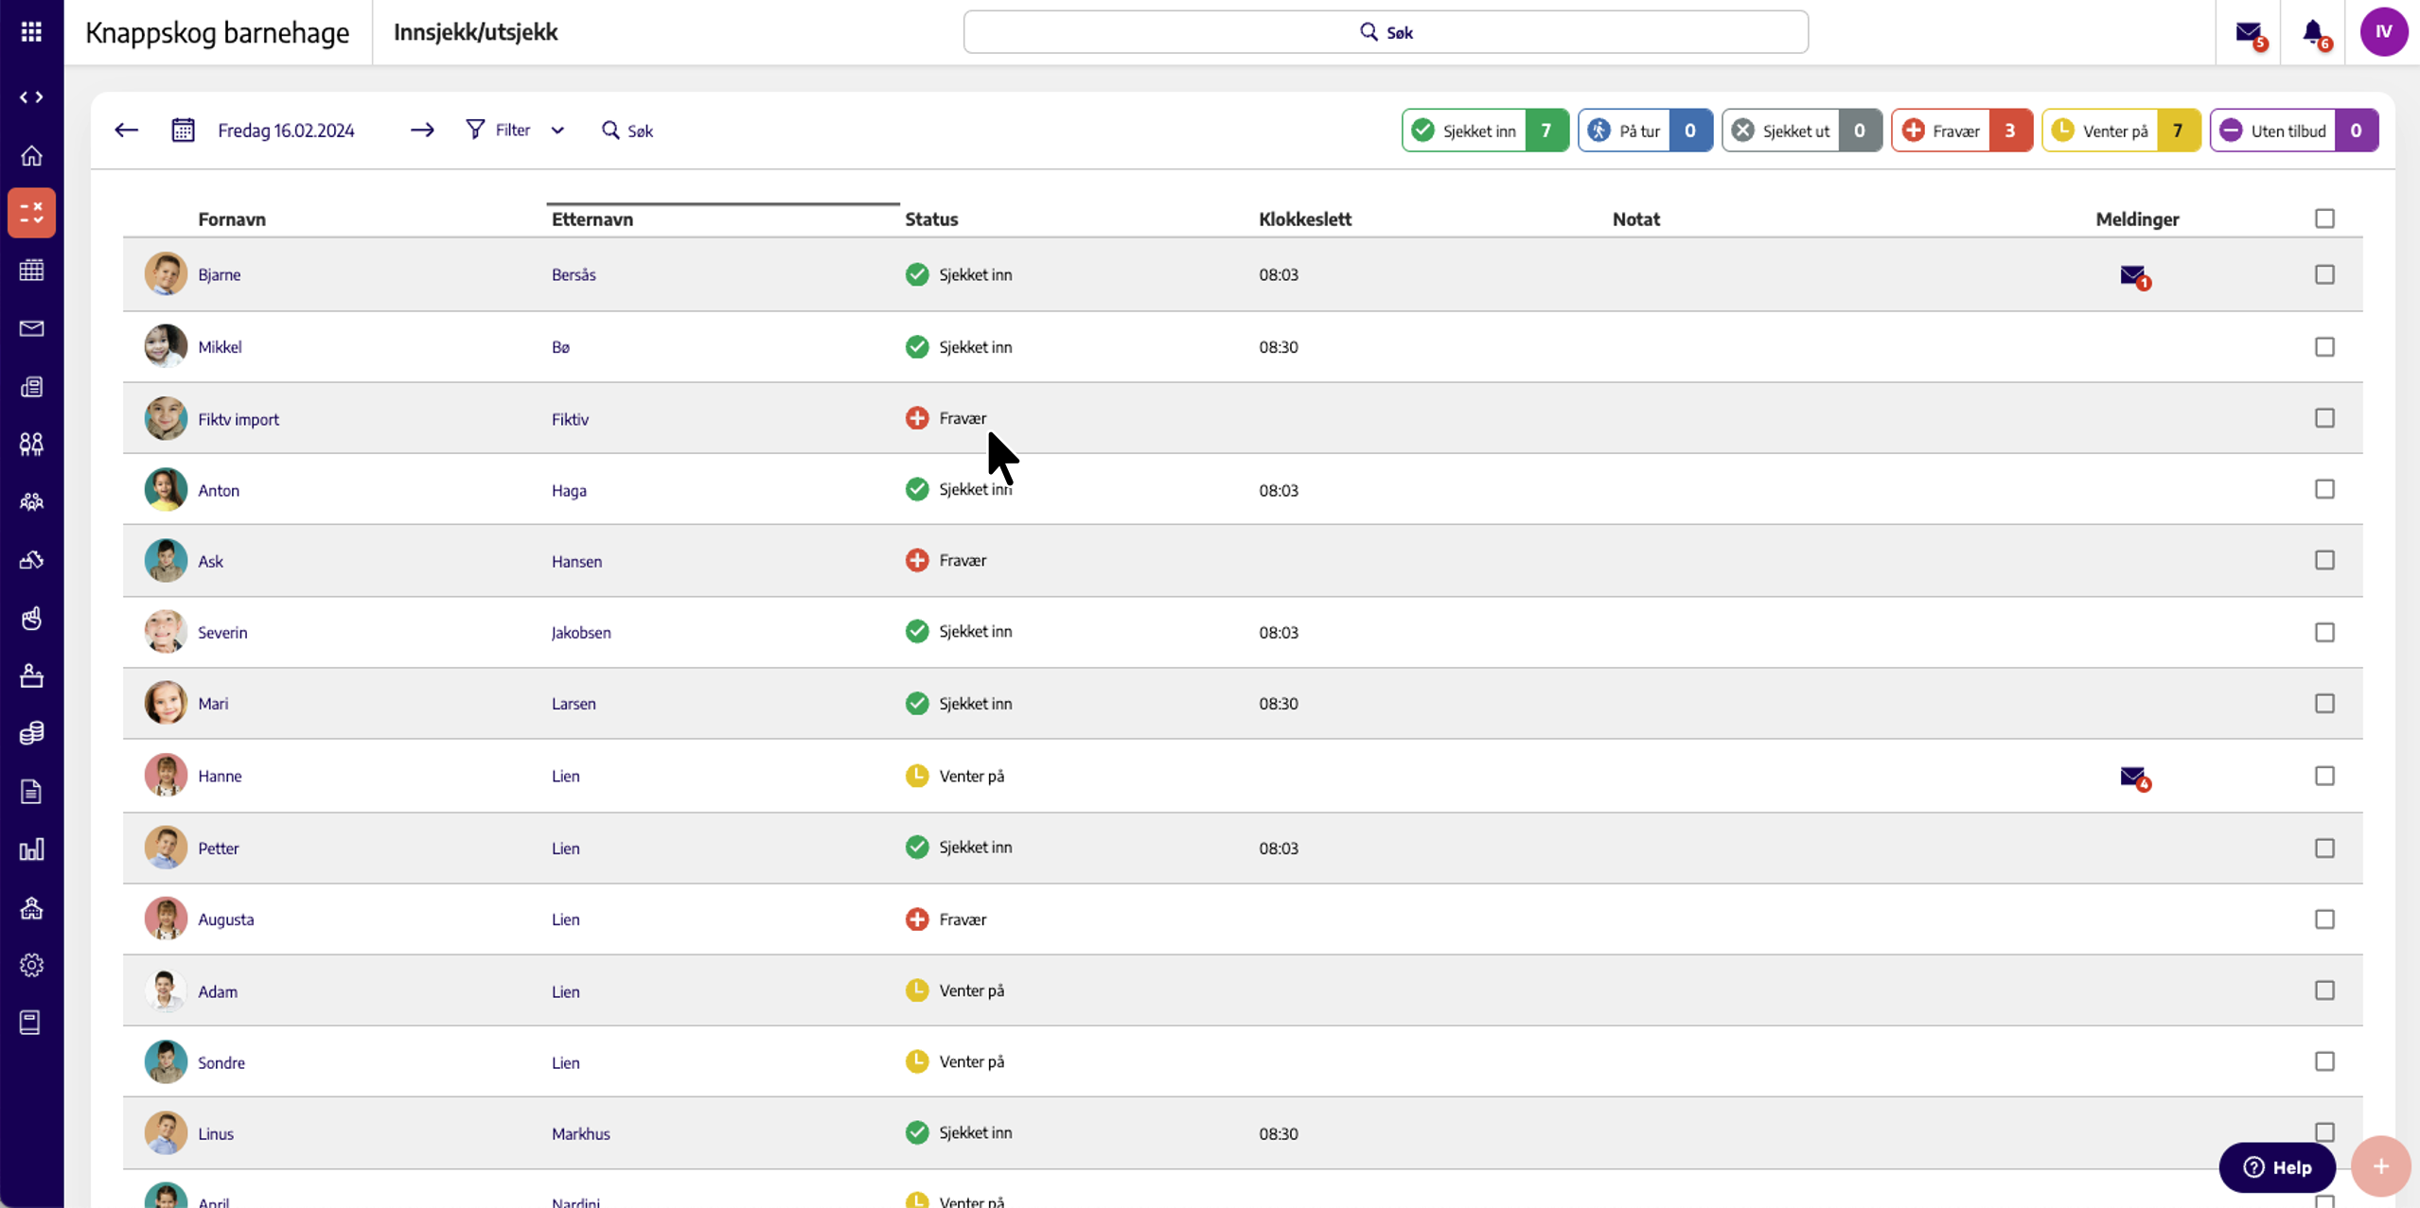Select checkbox for Augusta Lien
The image size is (2420, 1208).
pos(2324,919)
